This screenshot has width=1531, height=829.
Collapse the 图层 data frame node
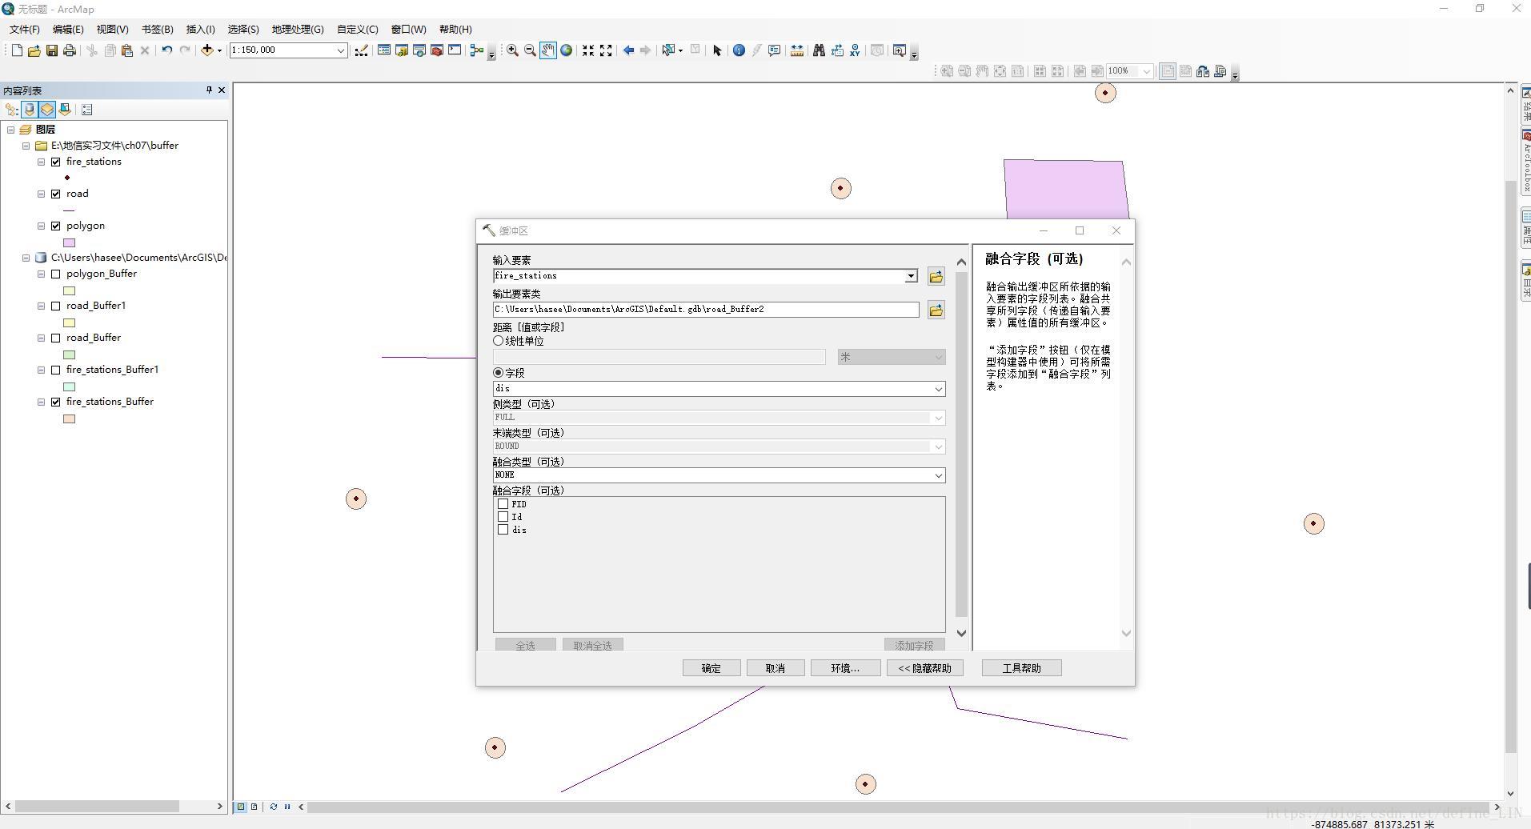coord(11,130)
